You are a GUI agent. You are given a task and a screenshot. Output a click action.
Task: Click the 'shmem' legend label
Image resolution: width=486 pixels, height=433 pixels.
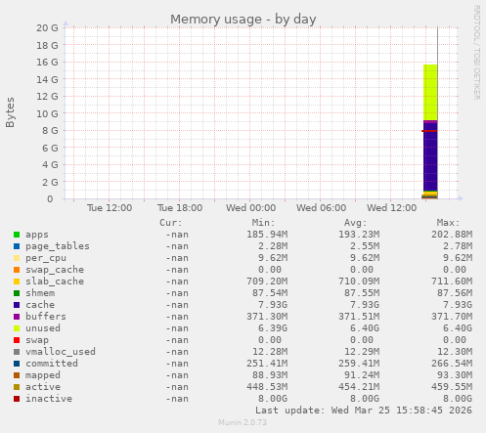40,293
